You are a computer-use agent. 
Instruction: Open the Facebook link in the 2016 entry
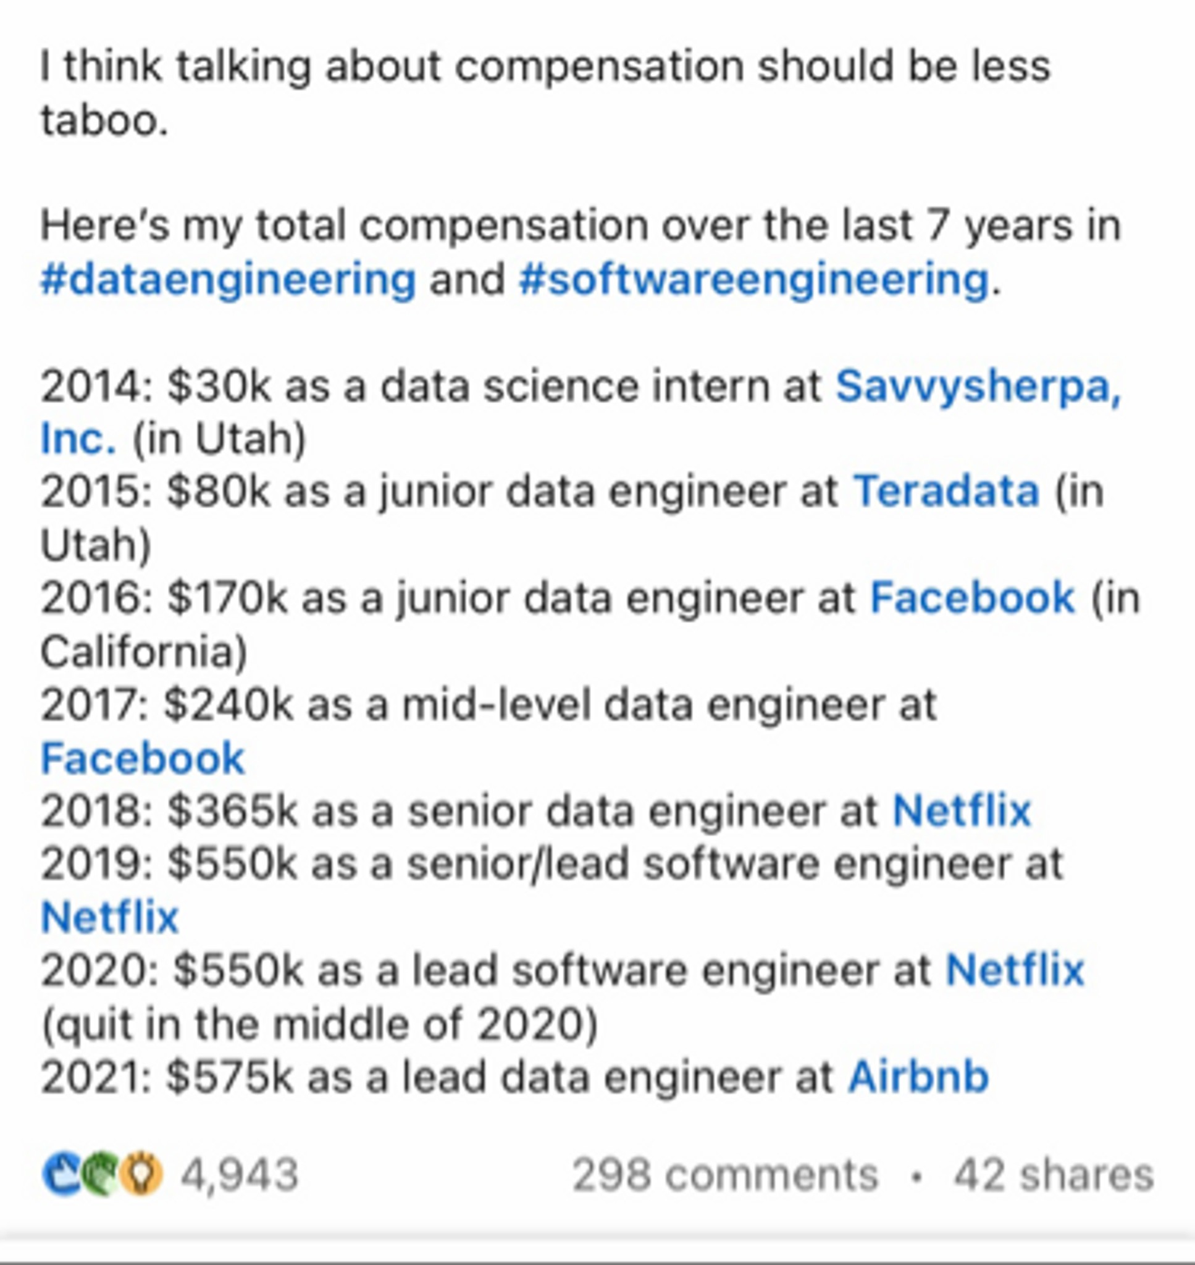point(973,598)
